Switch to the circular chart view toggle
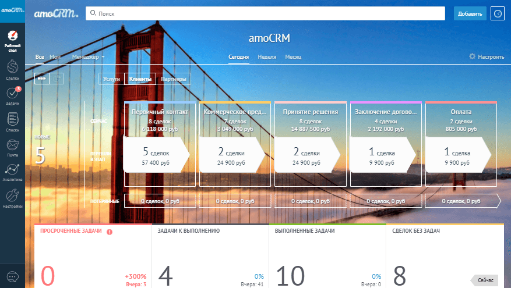The image size is (511, 288). [x=57, y=79]
